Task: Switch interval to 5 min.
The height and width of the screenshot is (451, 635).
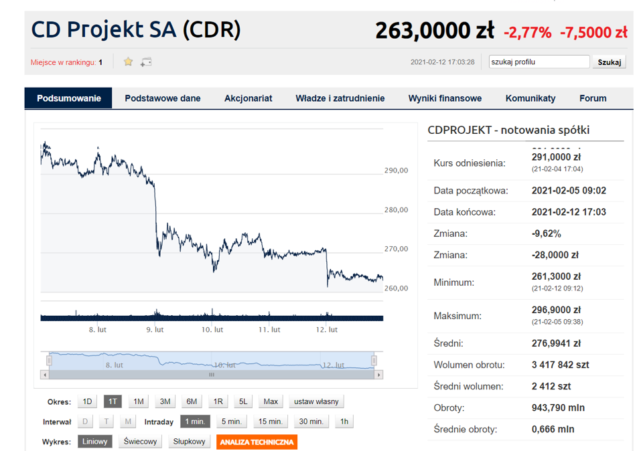Action: click(x=232, y=422)
